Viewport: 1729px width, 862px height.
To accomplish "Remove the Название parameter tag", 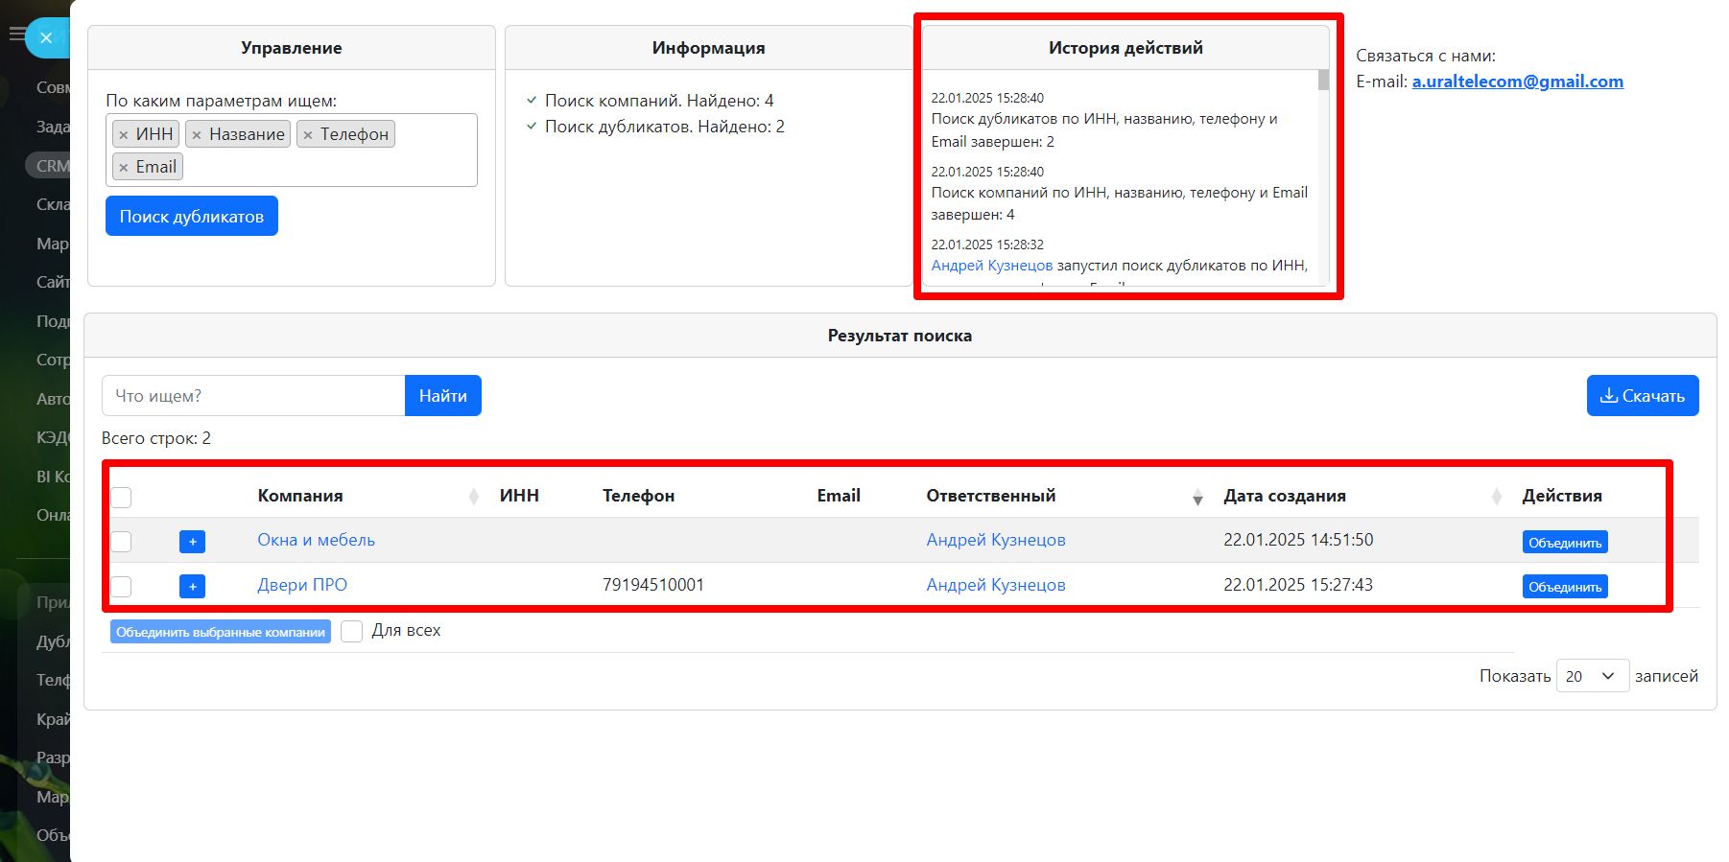I will [x=197, y=135].
